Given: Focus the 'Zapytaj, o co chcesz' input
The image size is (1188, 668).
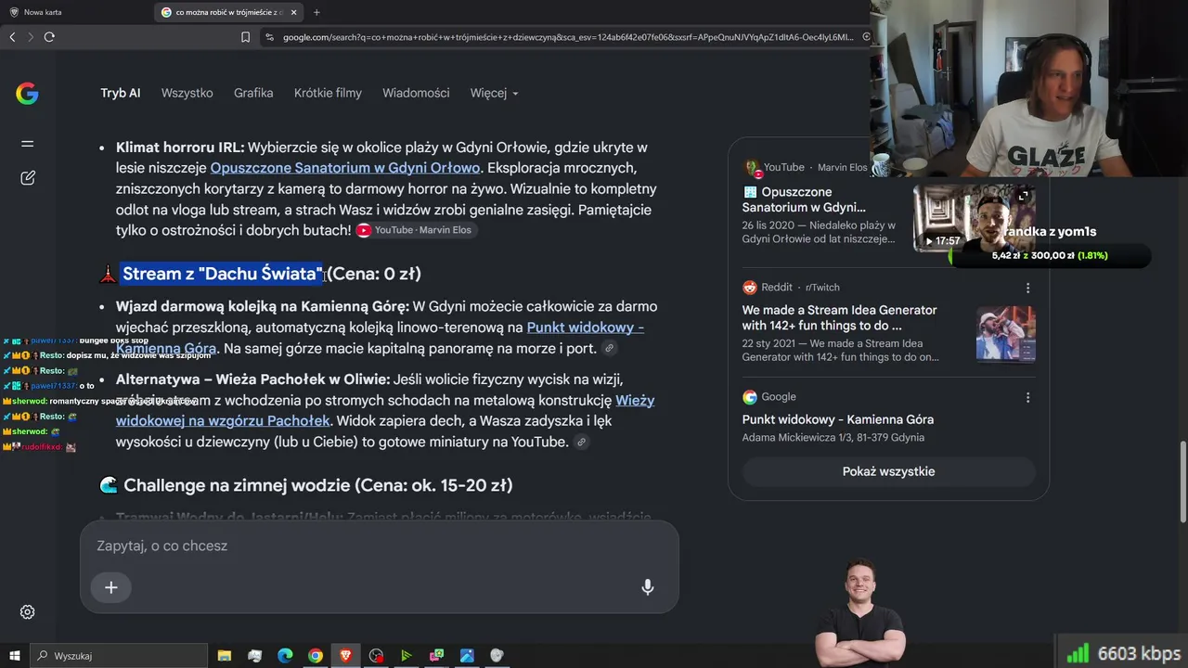Looking at the screenshot, I should [379, 546].
